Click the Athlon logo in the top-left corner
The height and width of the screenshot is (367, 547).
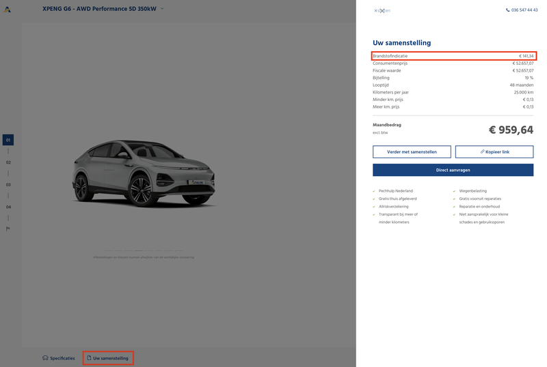[x=8, y=10]
